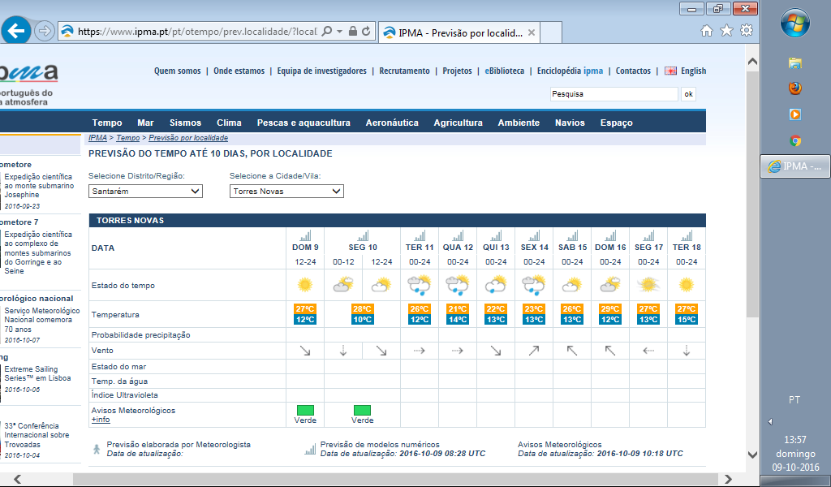Click the 10ºC min temperature for SEG 10
831x487 pixels.
[363, 320]
